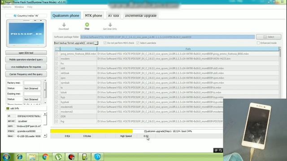Image resolution: width=287 pixels, height=161 pixels.
Task: Select the hyp row name
Action: point(63,97)
